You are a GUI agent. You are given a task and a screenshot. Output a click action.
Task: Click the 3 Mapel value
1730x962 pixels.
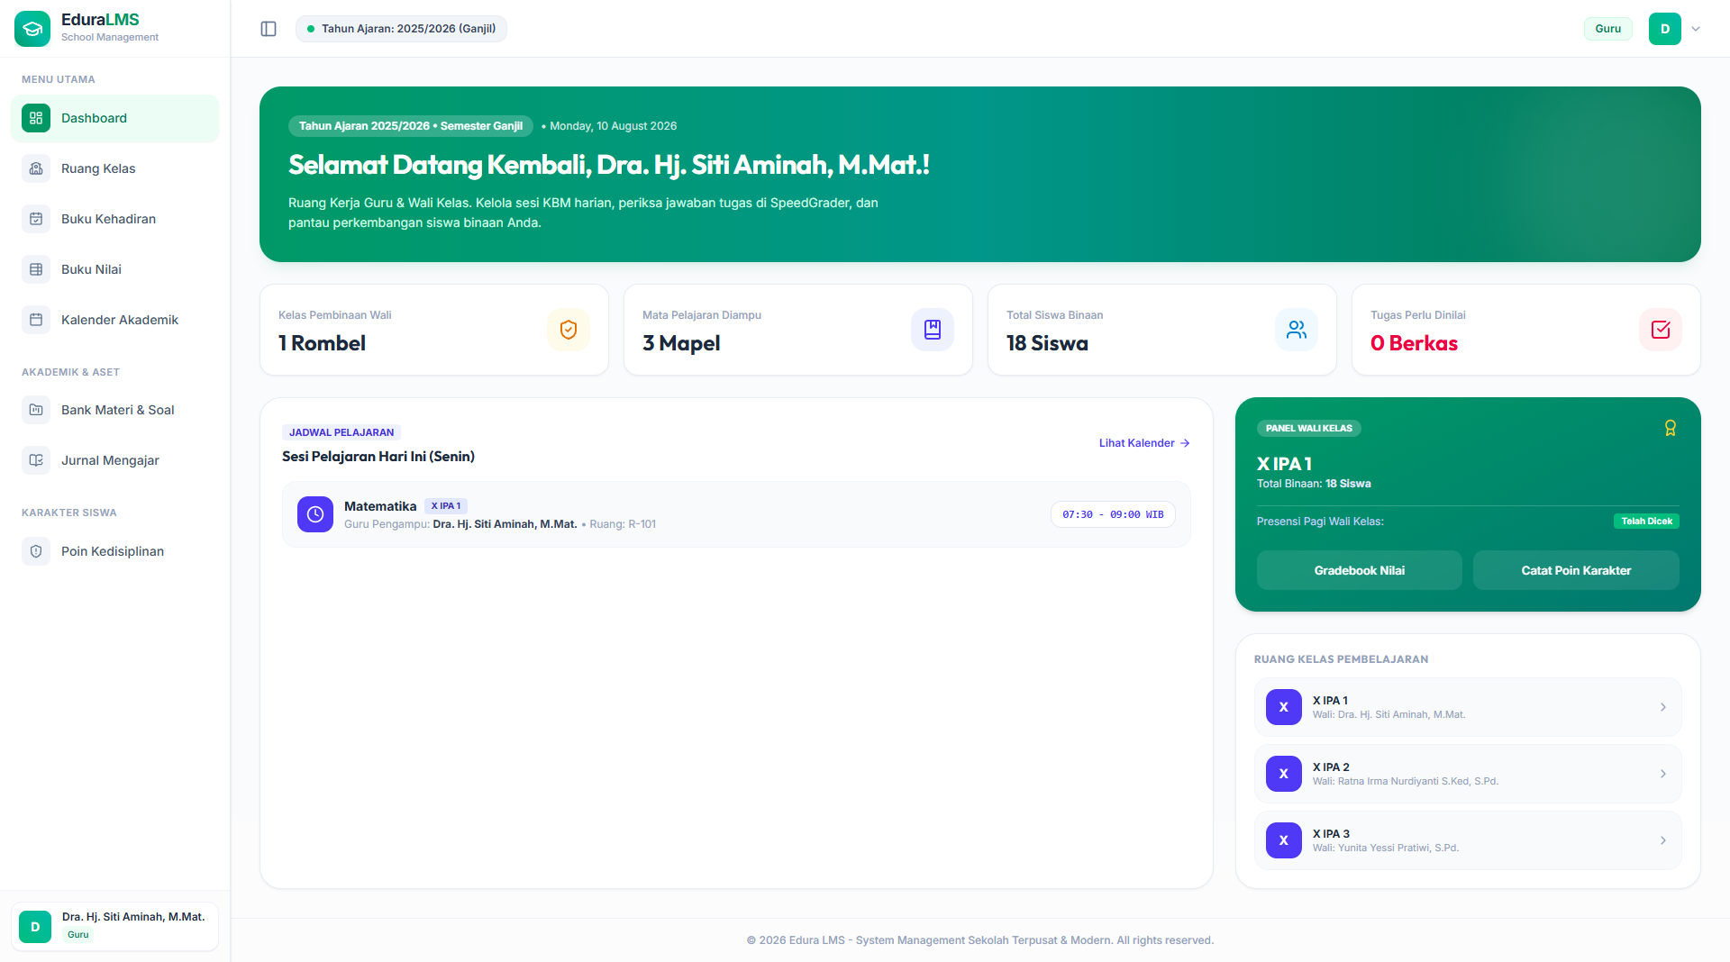click(x=681, y=343)
